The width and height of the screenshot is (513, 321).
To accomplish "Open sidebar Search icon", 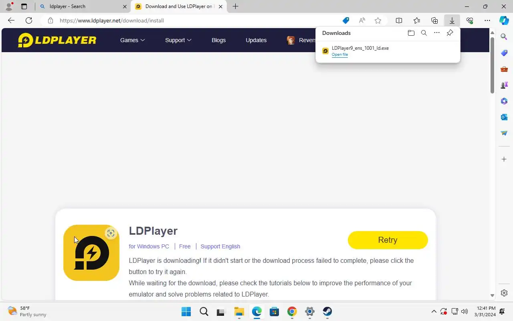I will pyautogui.click(x=504, y=37).
